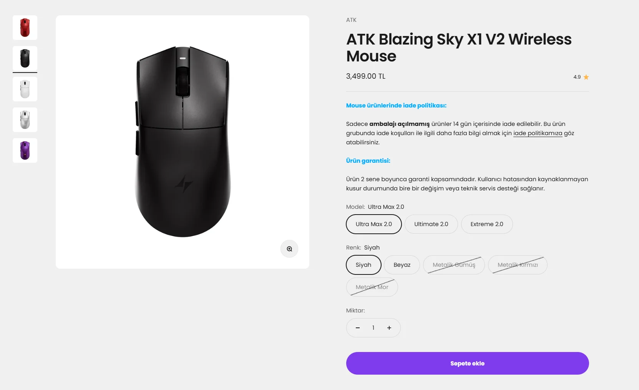
Task: Select Siyah color option
Action: 363,265
